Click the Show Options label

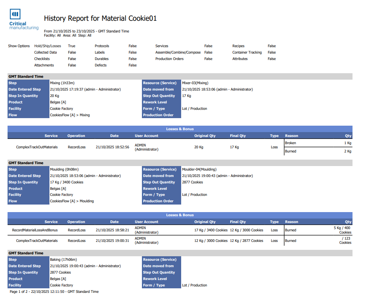pyautogui.click(x=18, y=46)
